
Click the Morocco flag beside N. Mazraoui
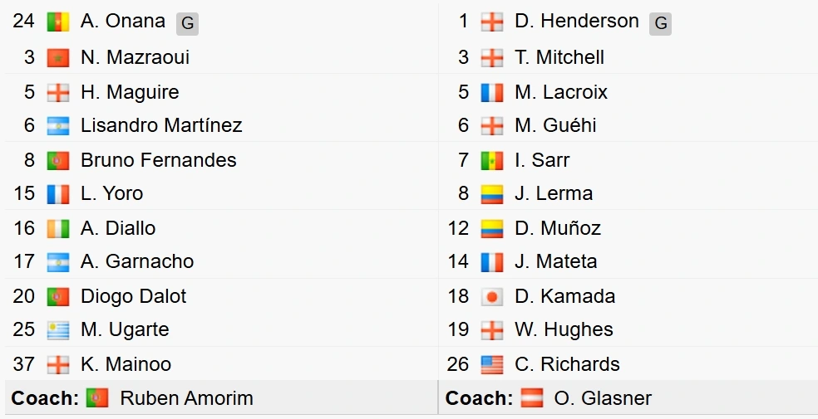[58, 57]
